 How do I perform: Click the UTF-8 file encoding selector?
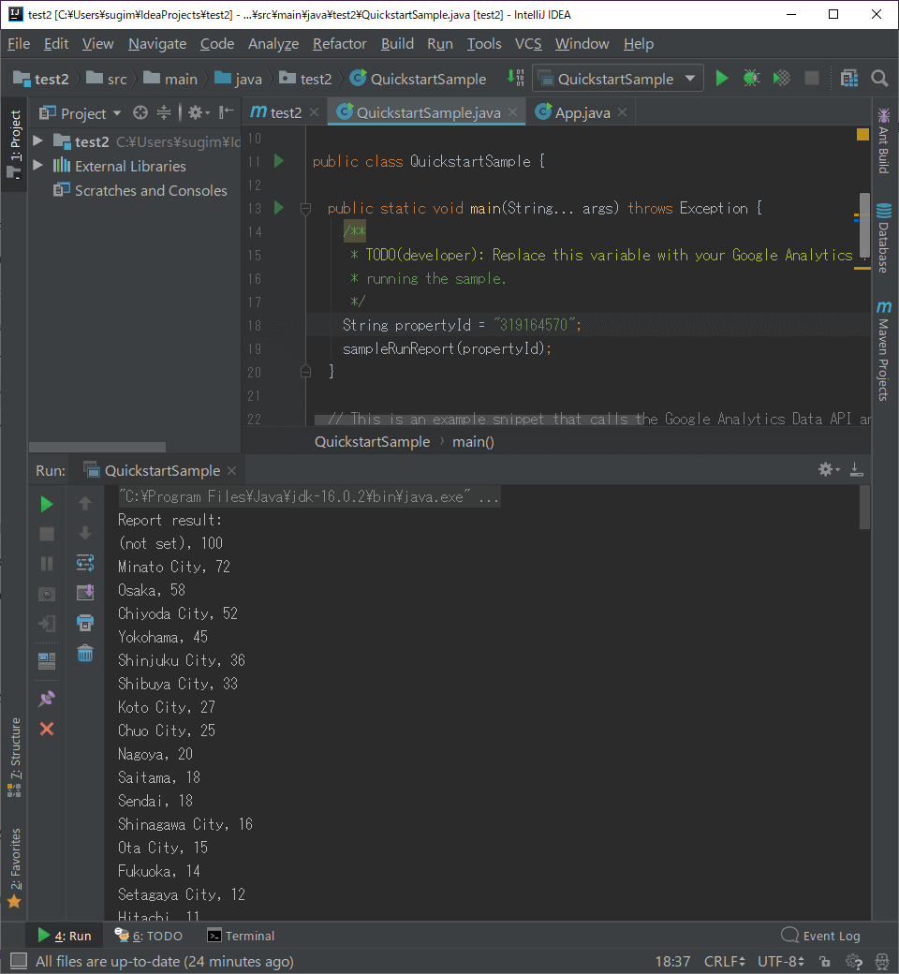(781, 962)
